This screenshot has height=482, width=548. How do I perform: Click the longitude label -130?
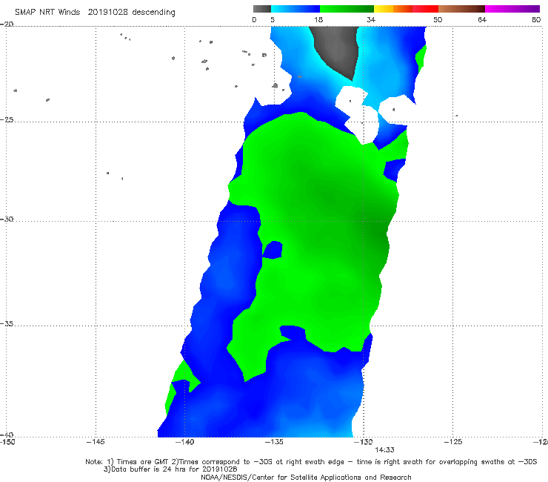364,442
